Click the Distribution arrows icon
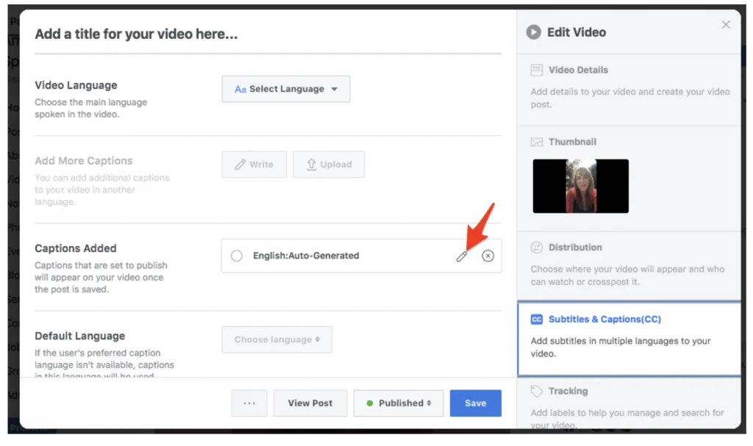Image resolution: width=753 pixels, height=446 pixels. [x=536, y=247]
